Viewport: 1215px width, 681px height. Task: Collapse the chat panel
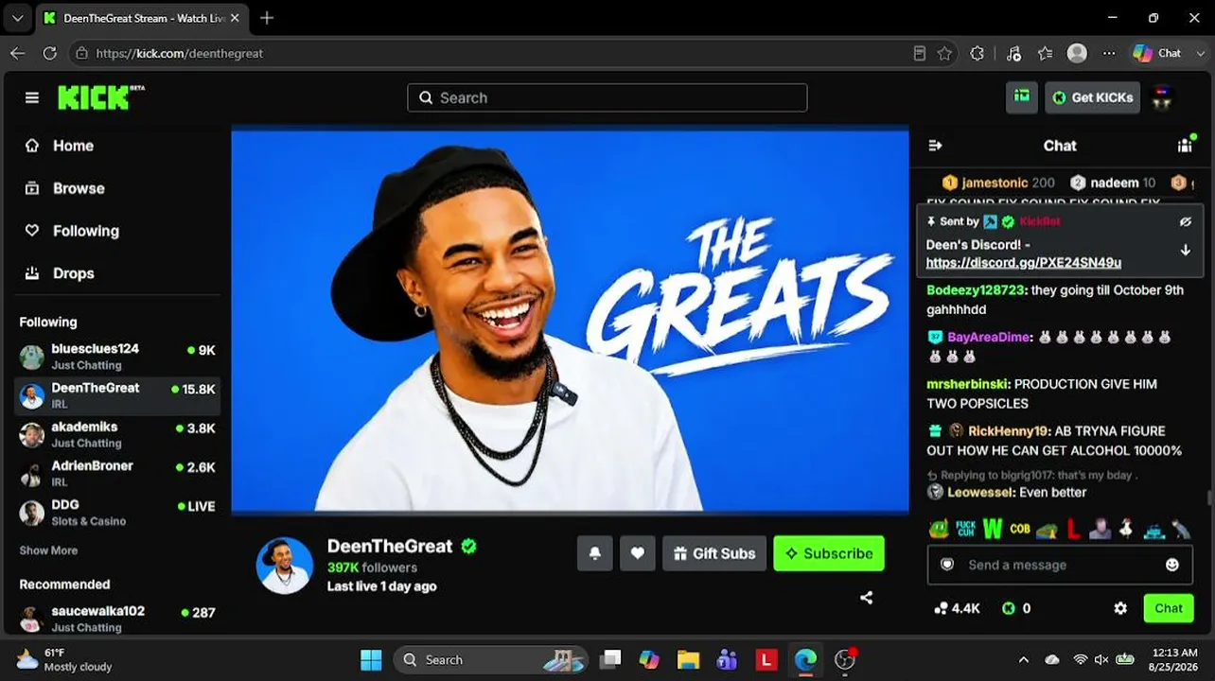pos(935,146)
